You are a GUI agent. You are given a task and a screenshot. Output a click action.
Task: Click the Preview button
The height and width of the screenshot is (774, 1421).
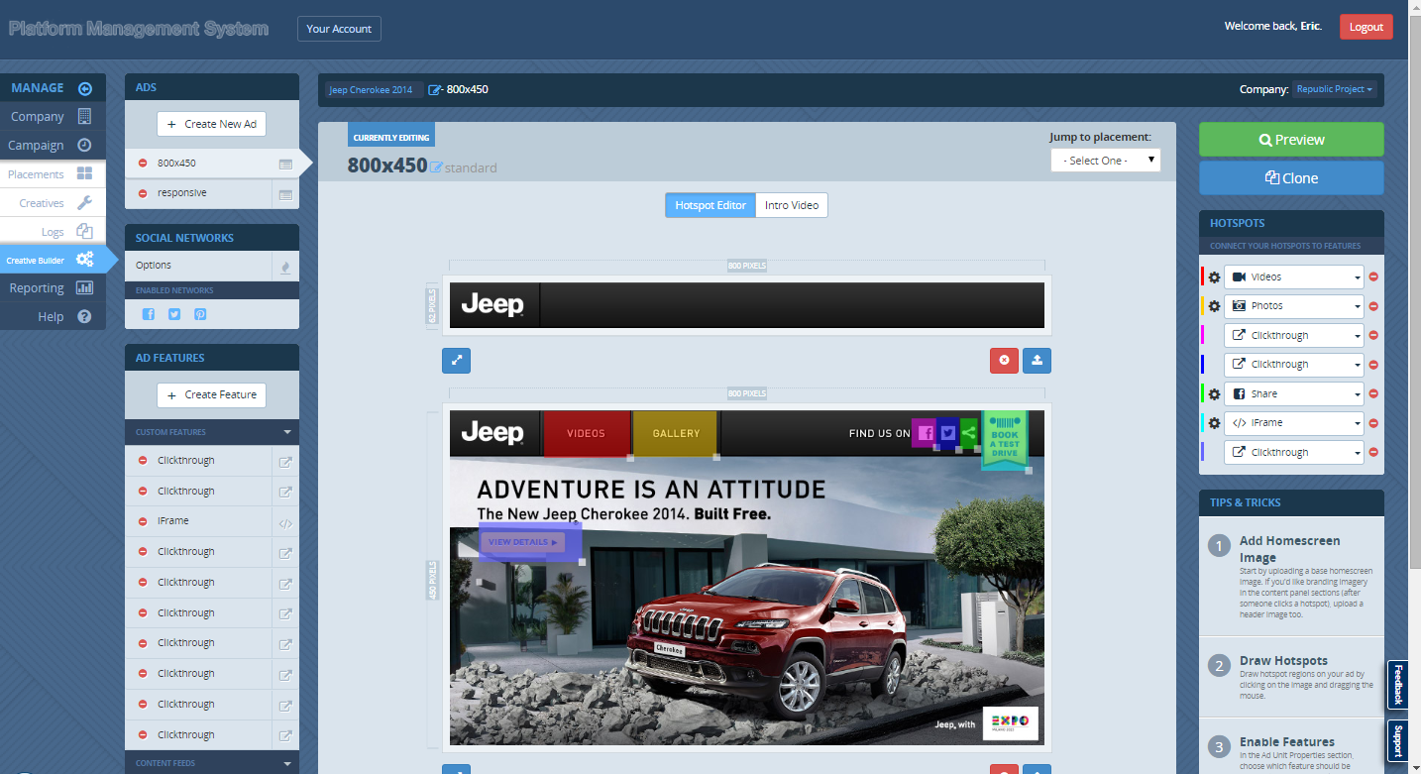(1291, 140)
